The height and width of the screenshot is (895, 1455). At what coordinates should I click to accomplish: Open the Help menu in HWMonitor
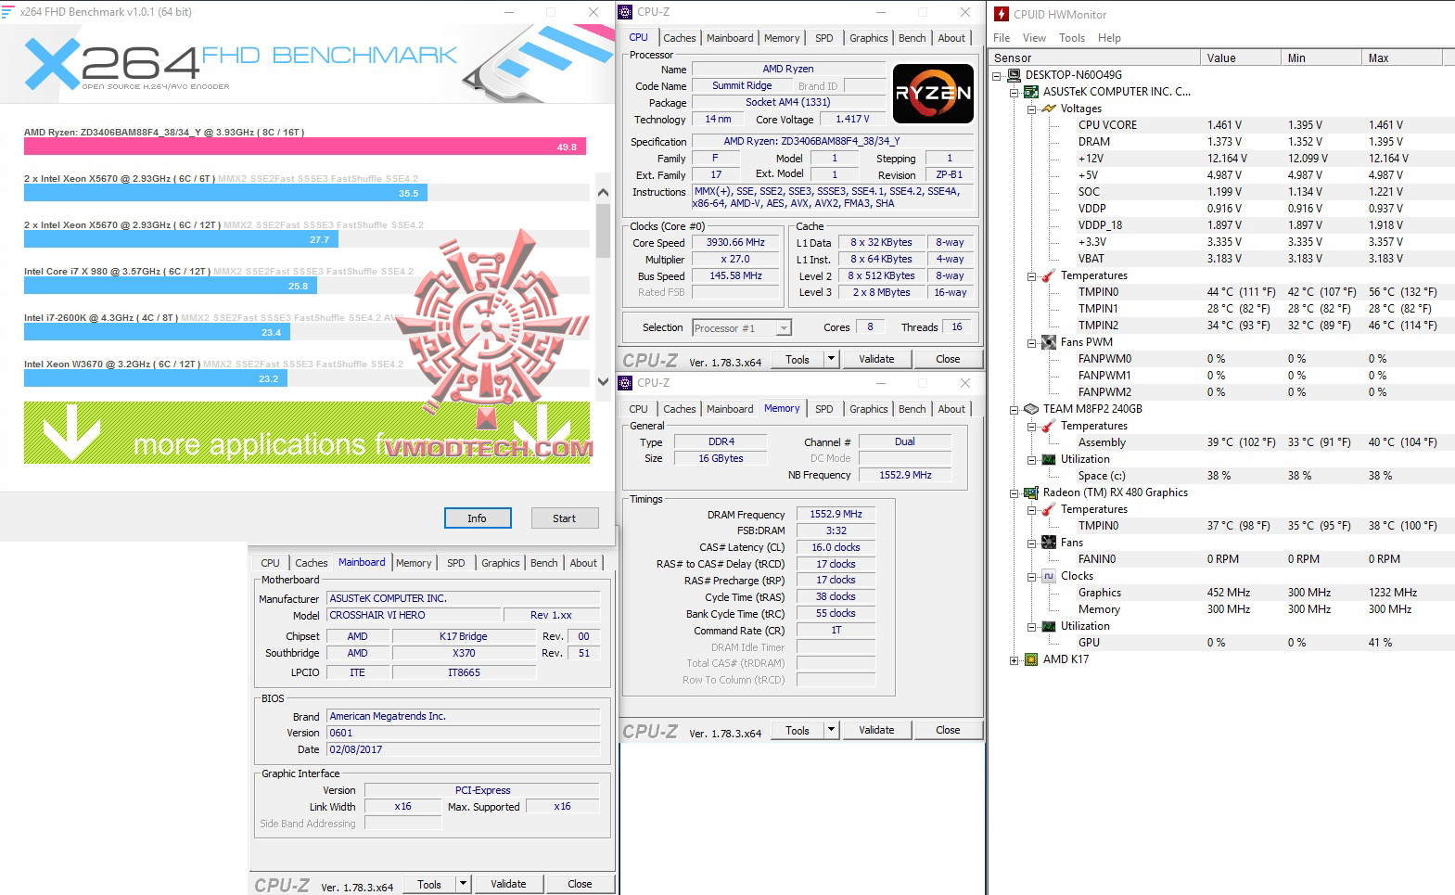point(1109,38)
